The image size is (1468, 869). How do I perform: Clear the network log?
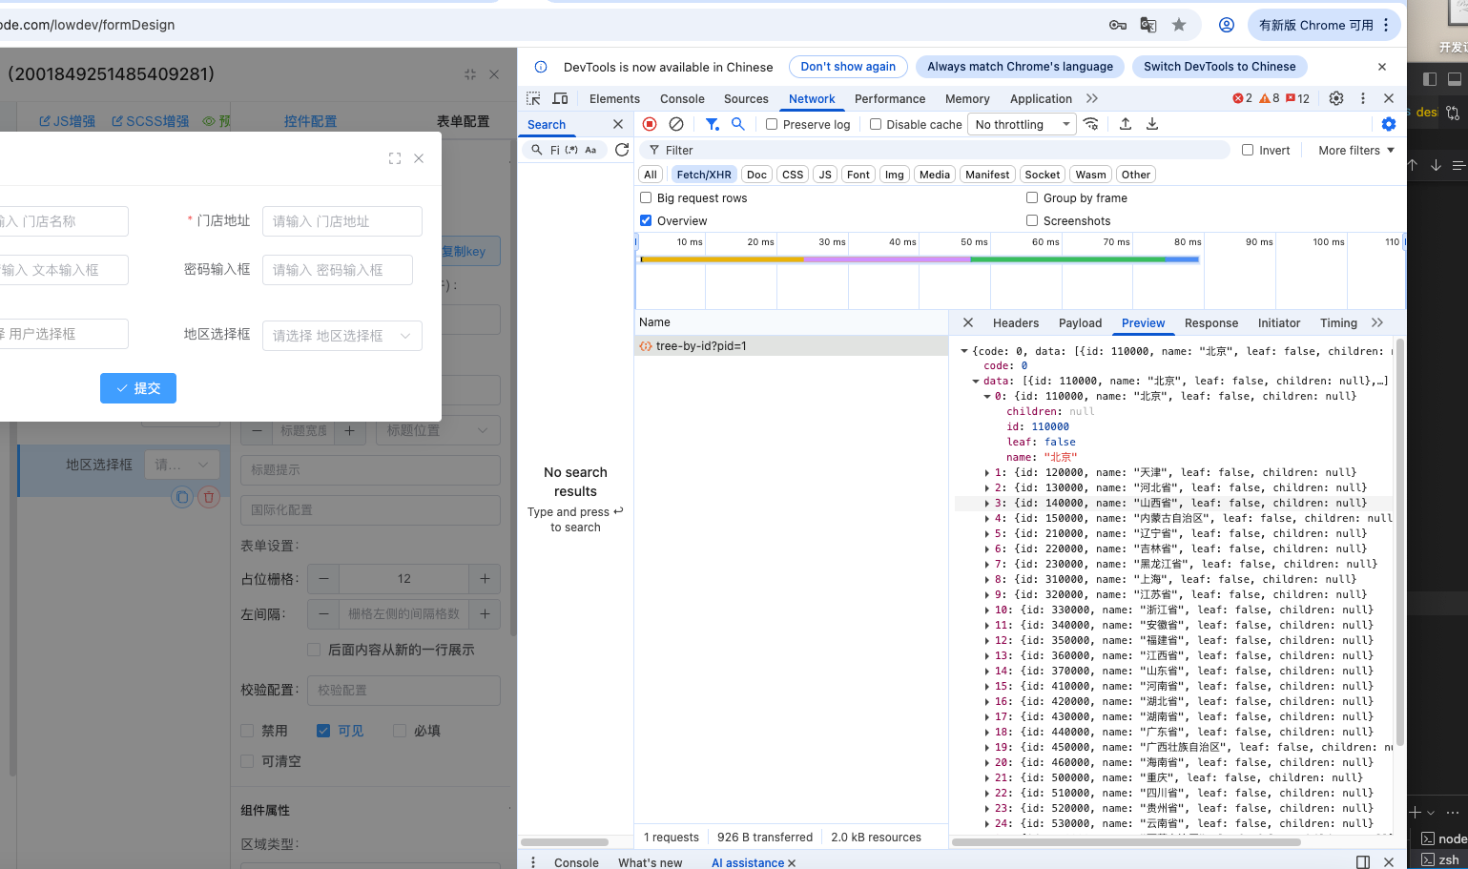click(x=676, y=124)
